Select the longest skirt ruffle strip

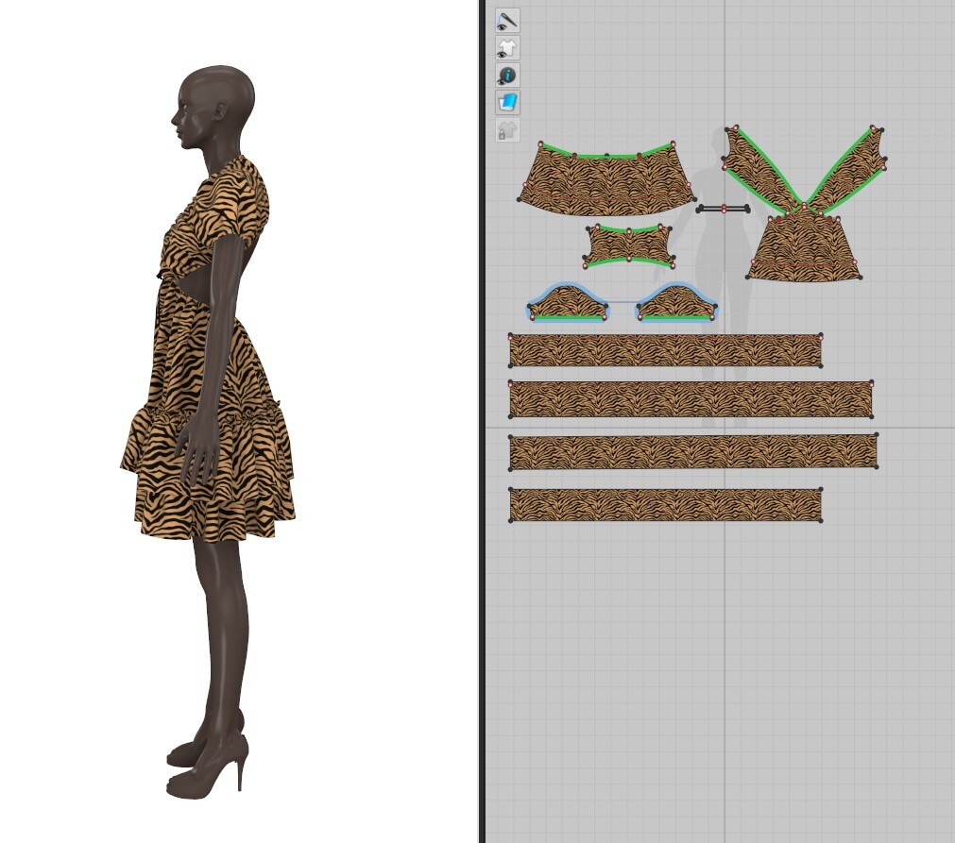(694, 451)
